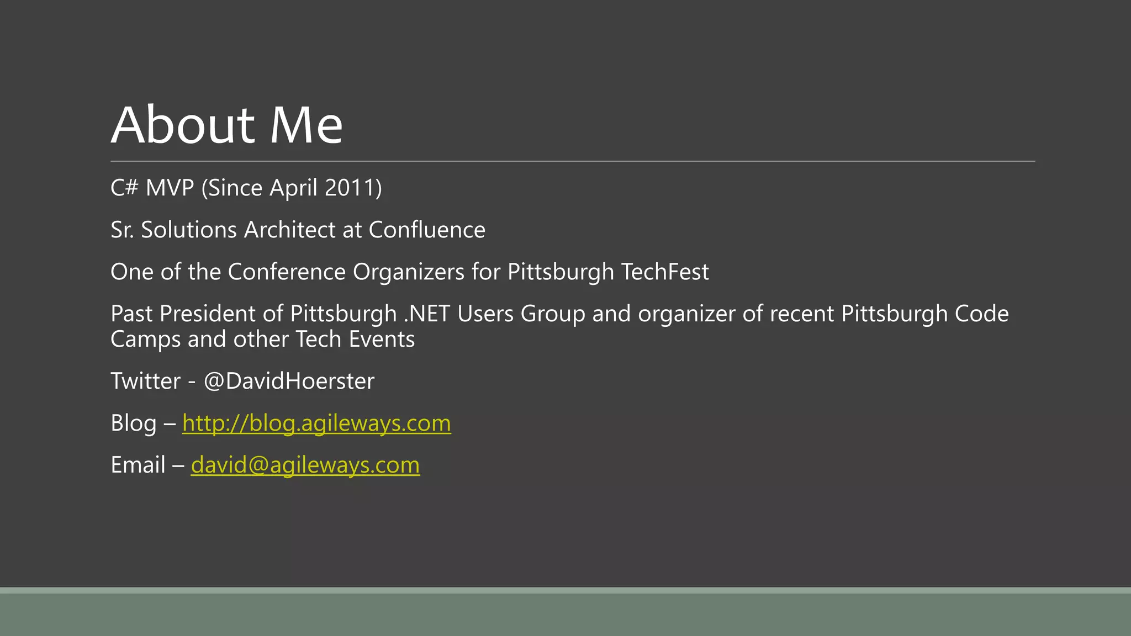
Task: Select the @DavidHoerster Twitter handle
Action: coord(289,381)
